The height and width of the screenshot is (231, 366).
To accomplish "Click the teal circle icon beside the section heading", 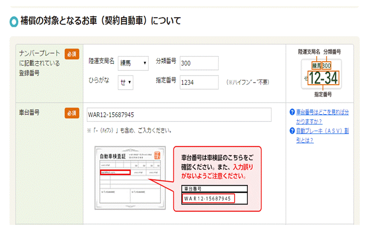I will click(14, 22).
